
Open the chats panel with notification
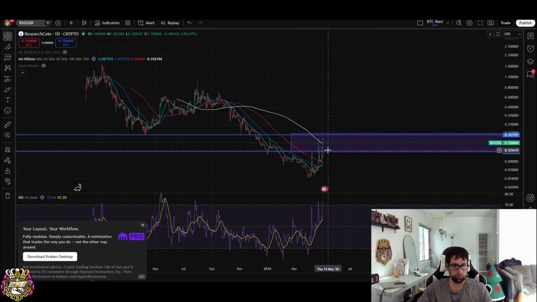click(530, 74)
